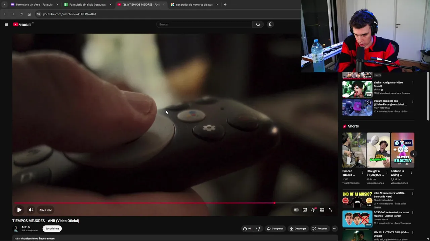Enter fullscreen mode

(x=331, y=210)
